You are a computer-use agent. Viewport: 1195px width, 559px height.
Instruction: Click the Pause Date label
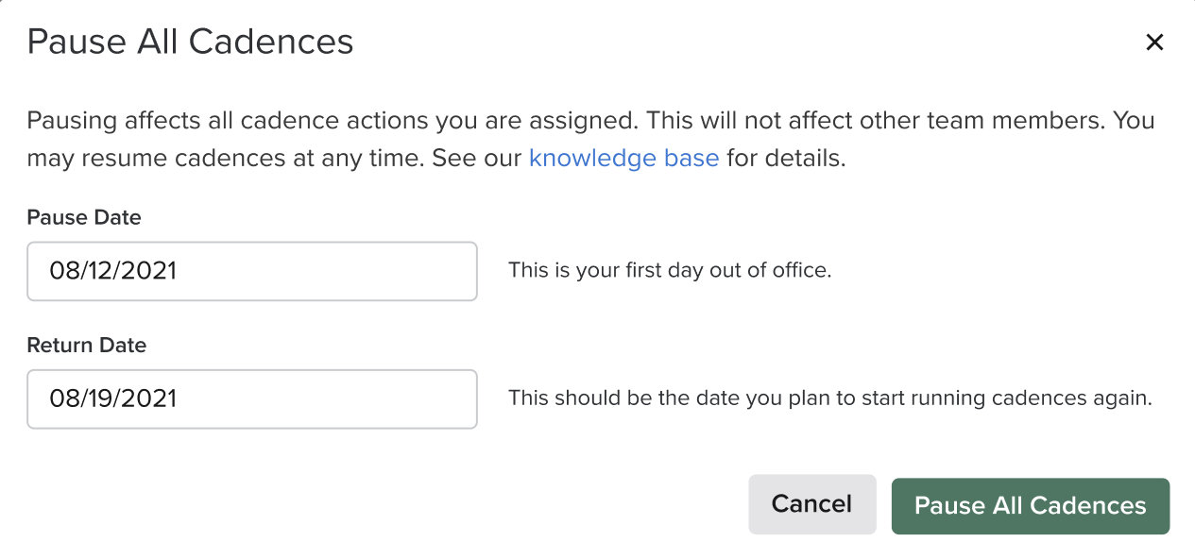click(84, 217)
